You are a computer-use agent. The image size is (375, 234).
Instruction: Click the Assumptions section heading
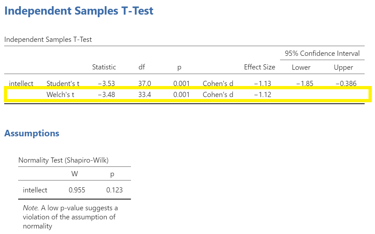point(32,133)
